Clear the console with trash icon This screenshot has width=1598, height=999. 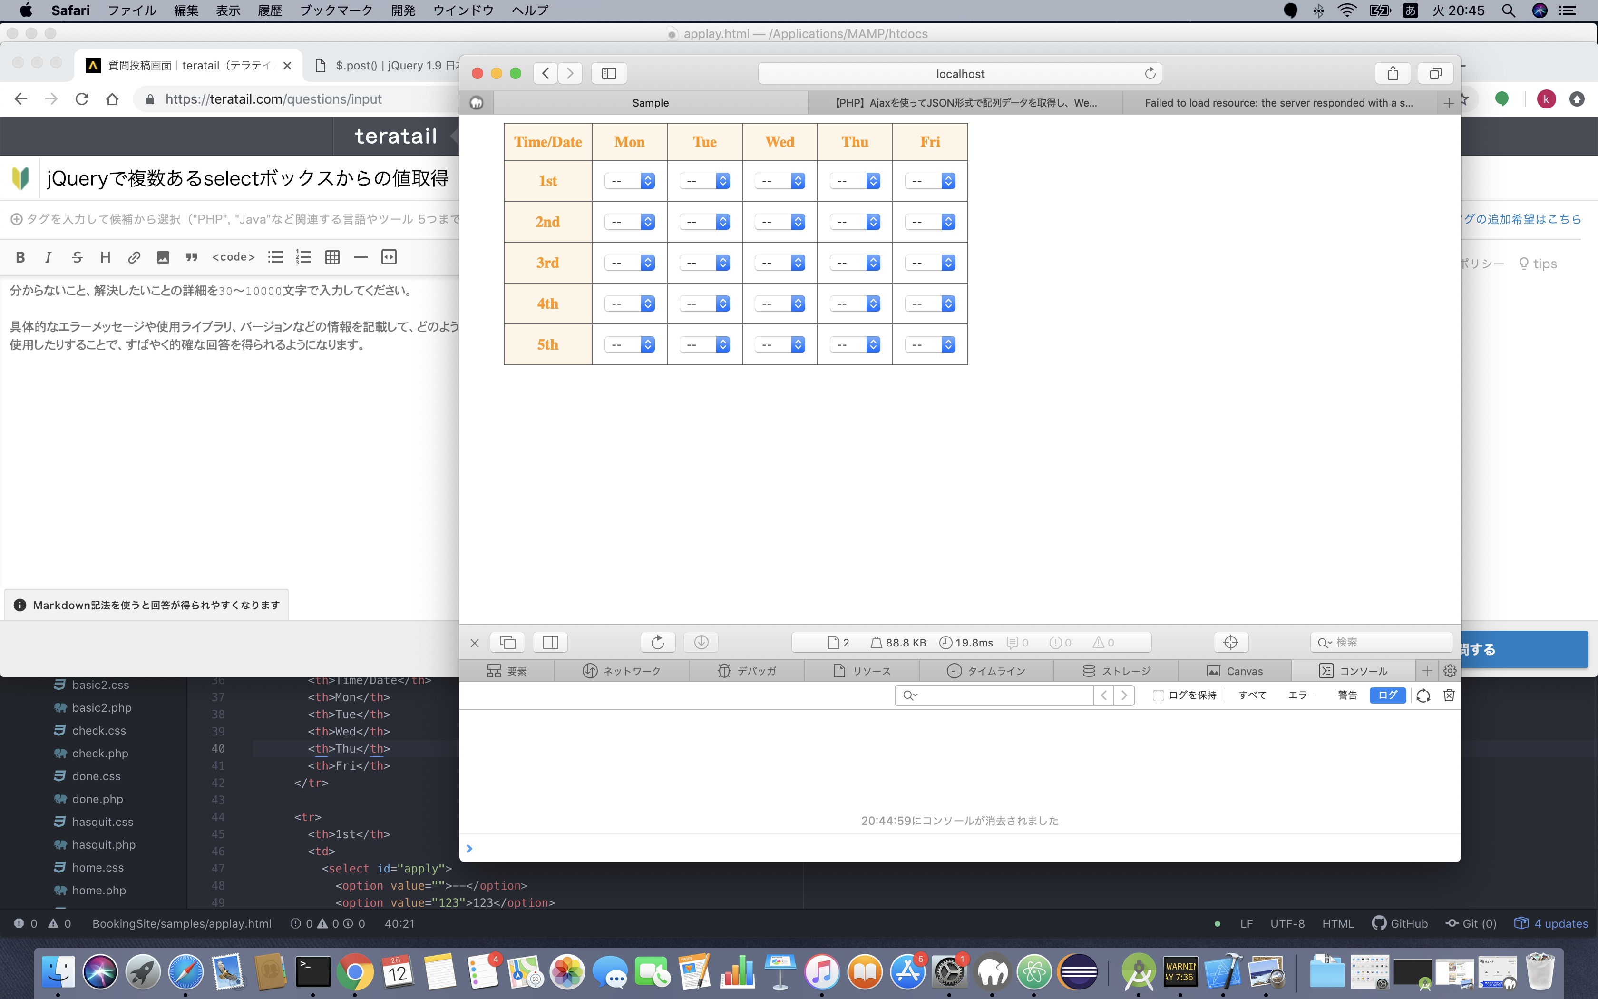click(1449, 695)
